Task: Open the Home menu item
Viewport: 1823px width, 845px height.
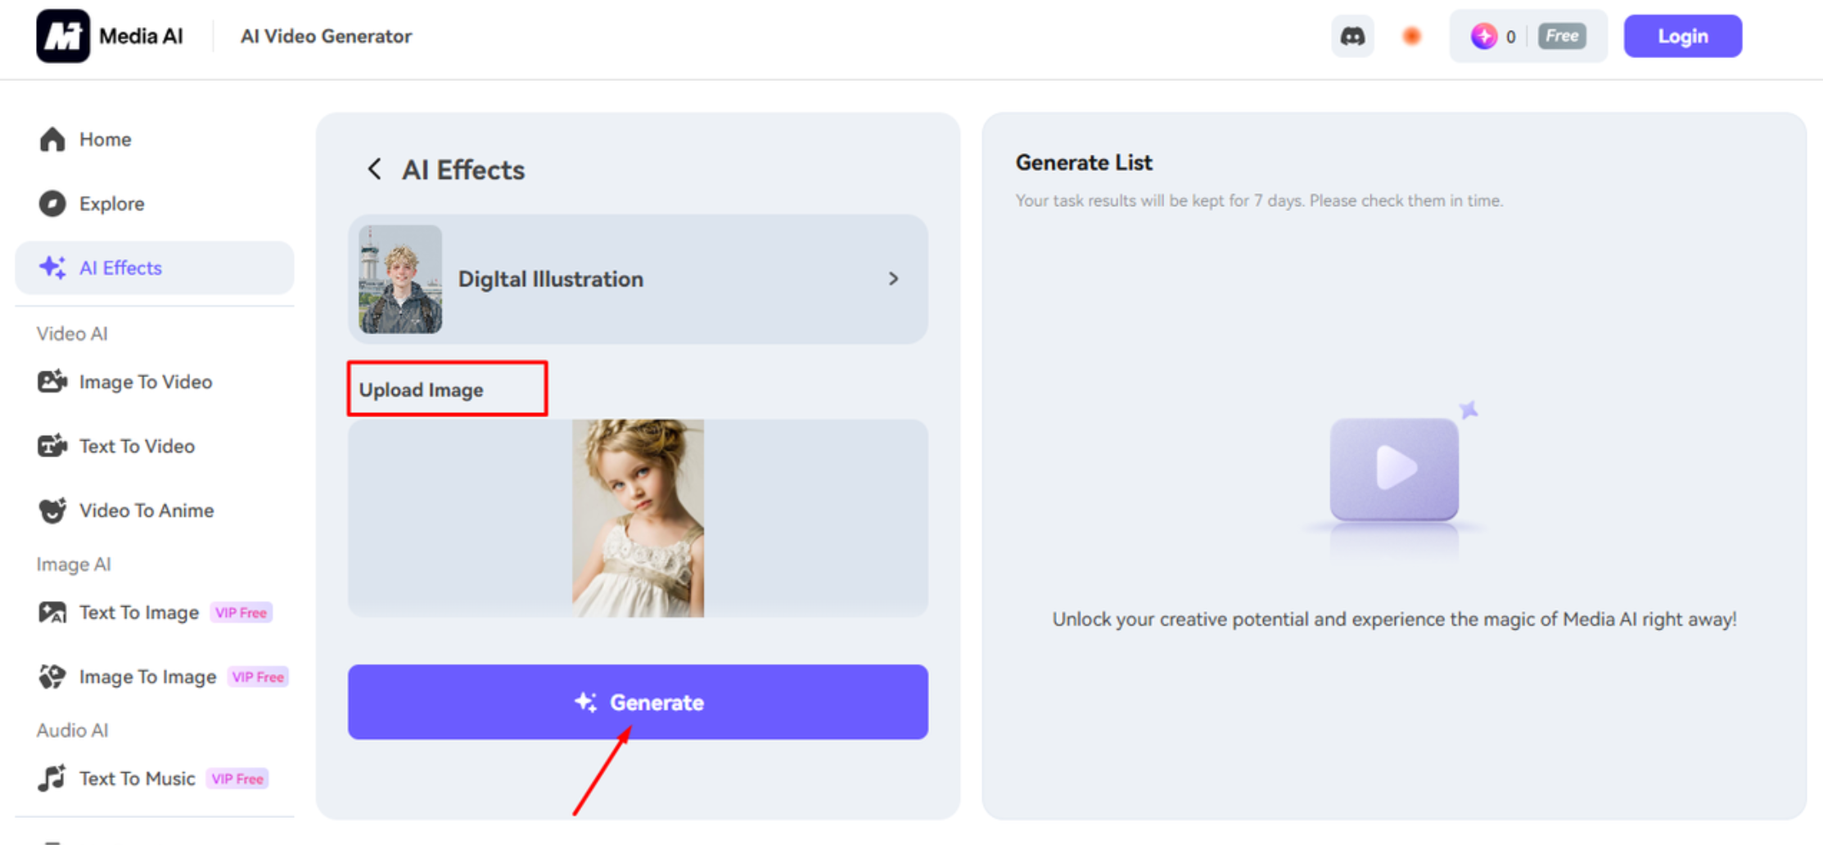Action: click(105, 140)
